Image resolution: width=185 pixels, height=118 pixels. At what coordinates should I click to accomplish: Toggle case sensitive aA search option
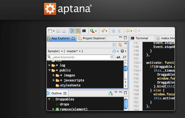118,57
